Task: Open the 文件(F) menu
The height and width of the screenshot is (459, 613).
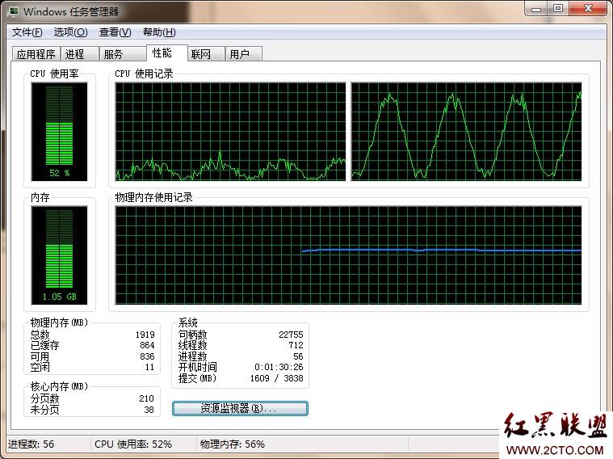Action: (x=27, y=32)
